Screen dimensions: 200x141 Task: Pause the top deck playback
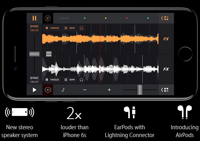tap(35, 18)
